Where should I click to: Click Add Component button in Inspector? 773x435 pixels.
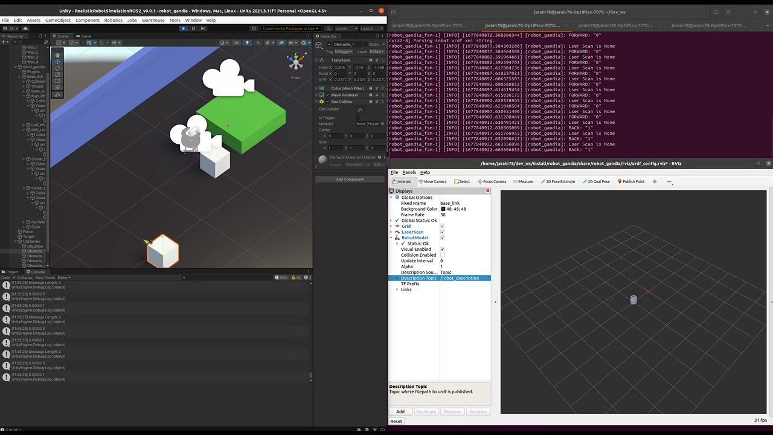tap(350, 179)
